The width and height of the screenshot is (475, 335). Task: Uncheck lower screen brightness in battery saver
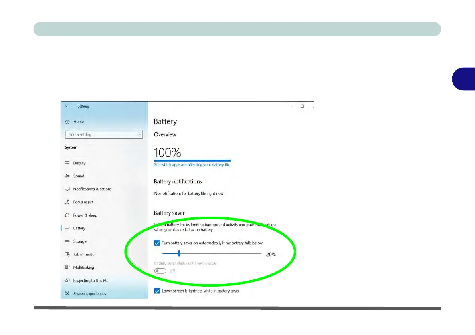157,291
